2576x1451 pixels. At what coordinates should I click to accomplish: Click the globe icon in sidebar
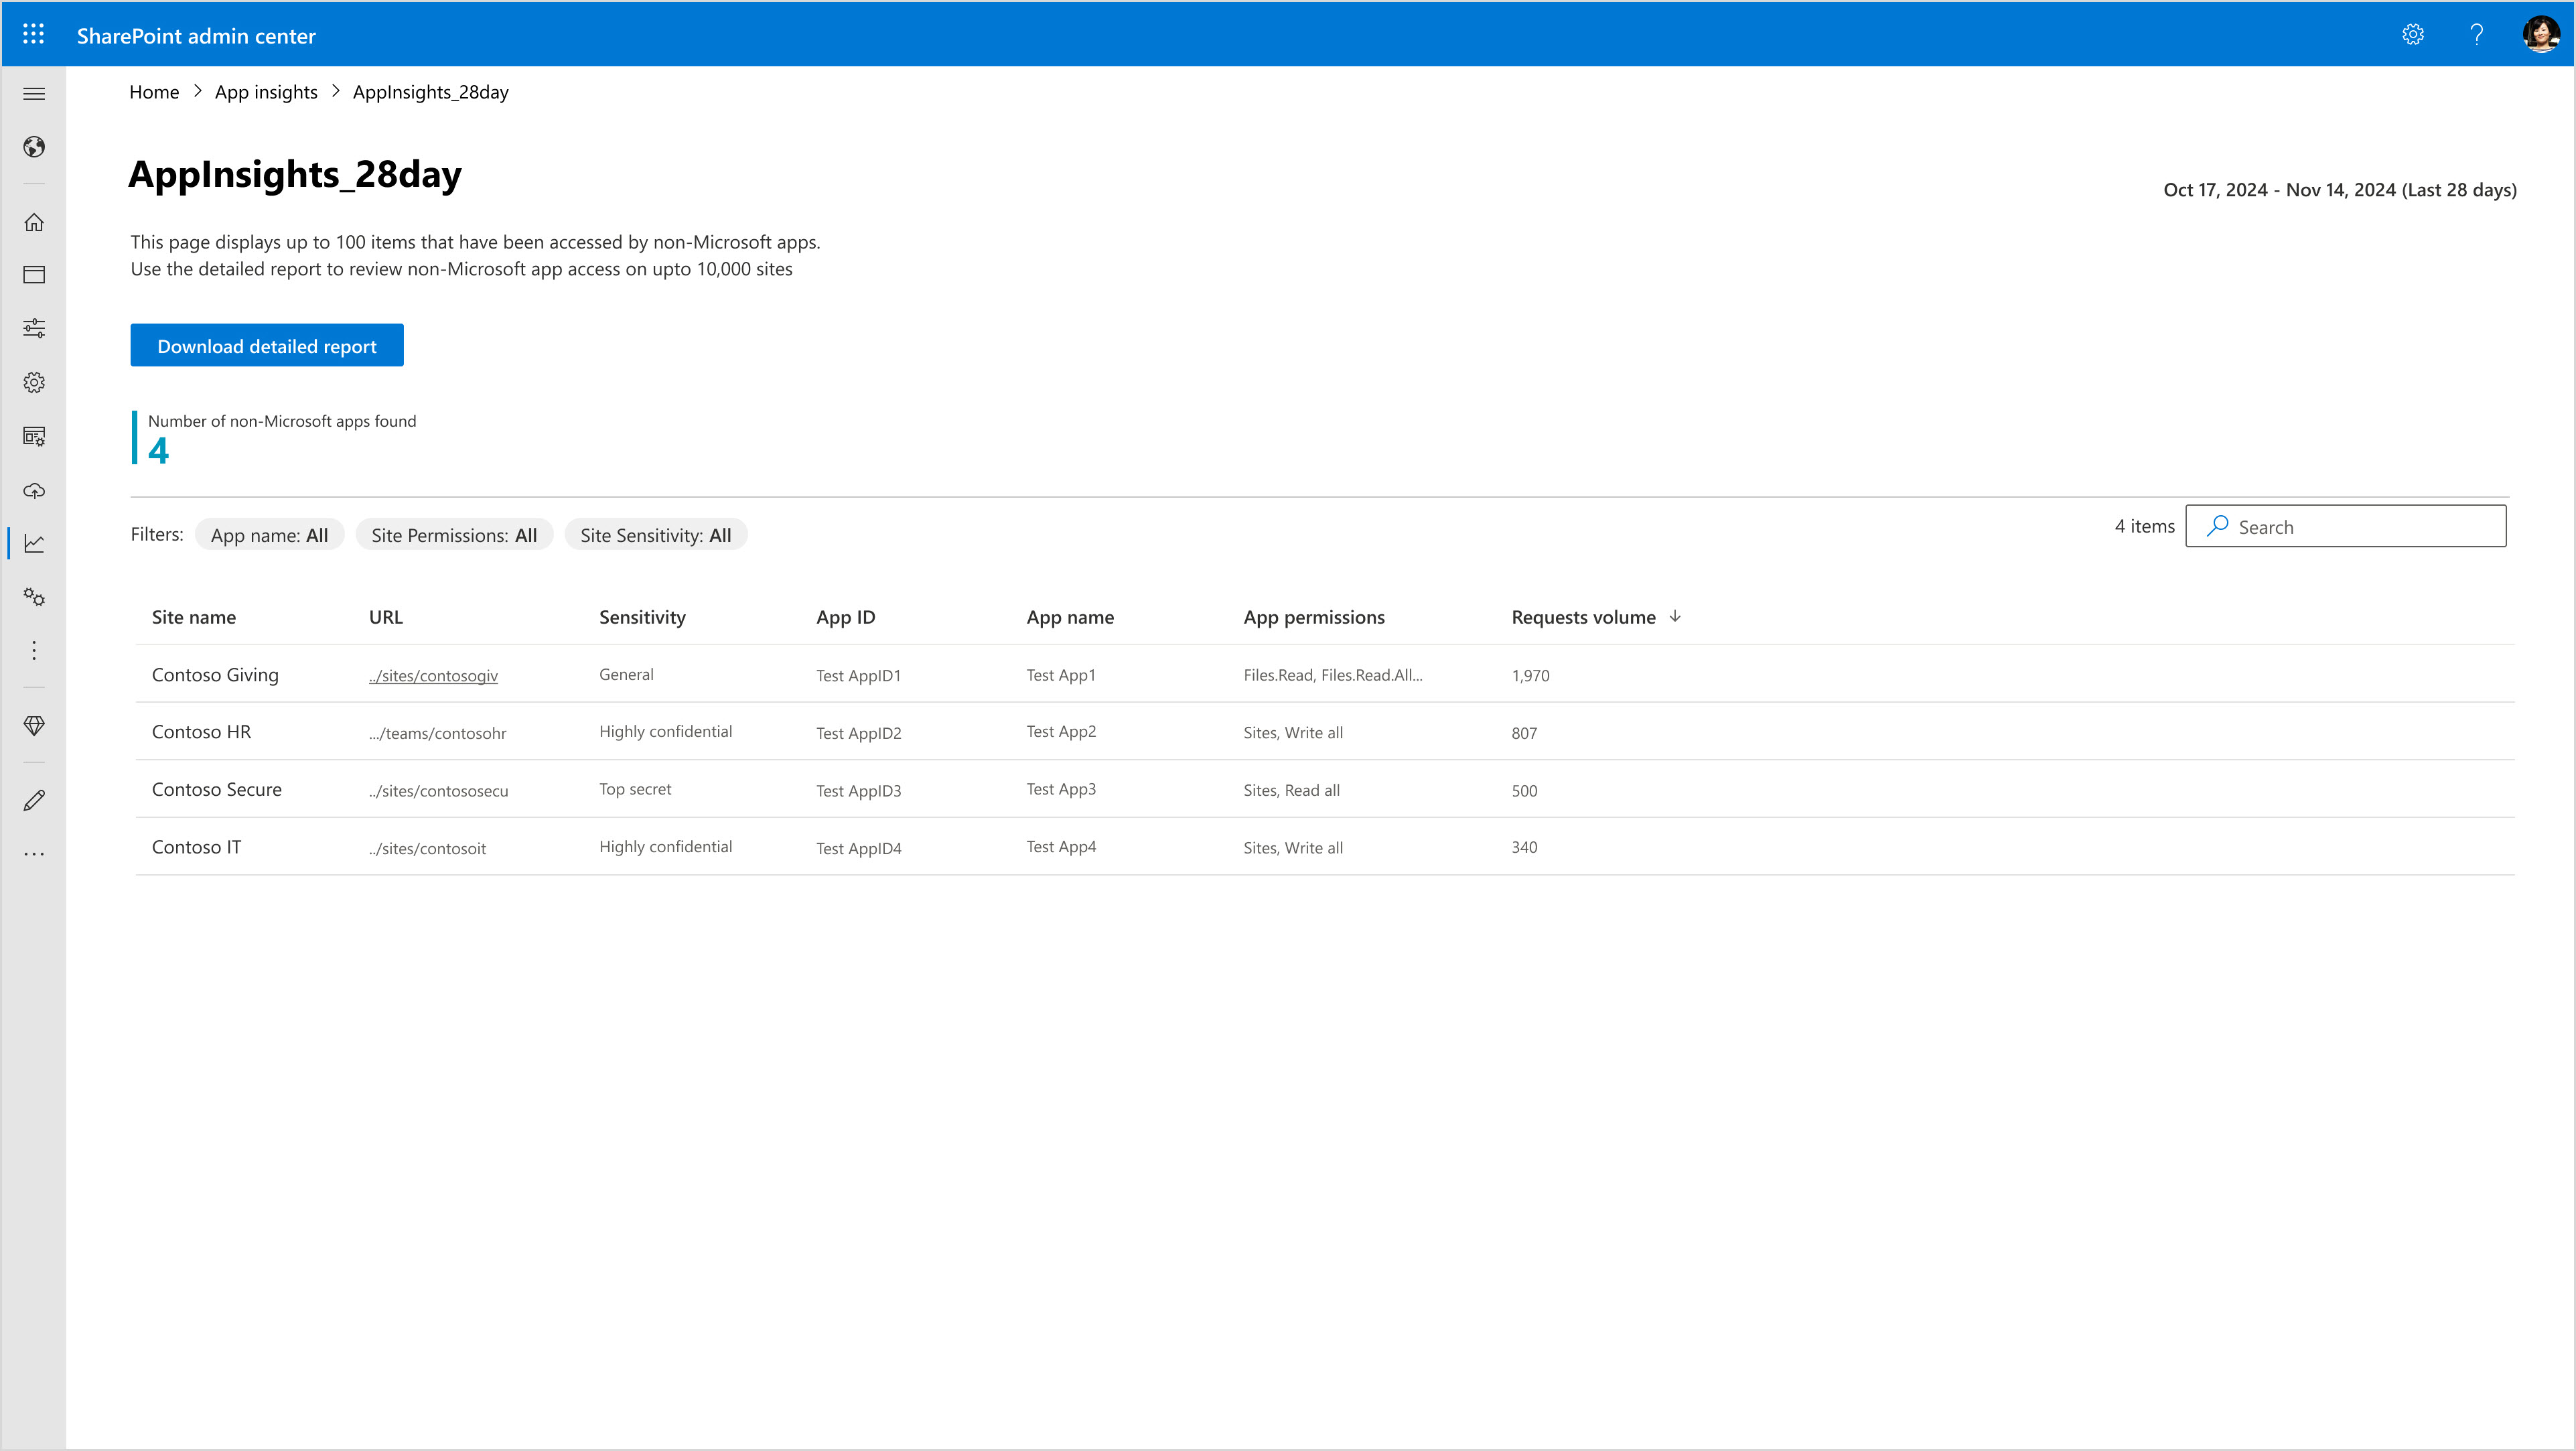pos(34,148)
